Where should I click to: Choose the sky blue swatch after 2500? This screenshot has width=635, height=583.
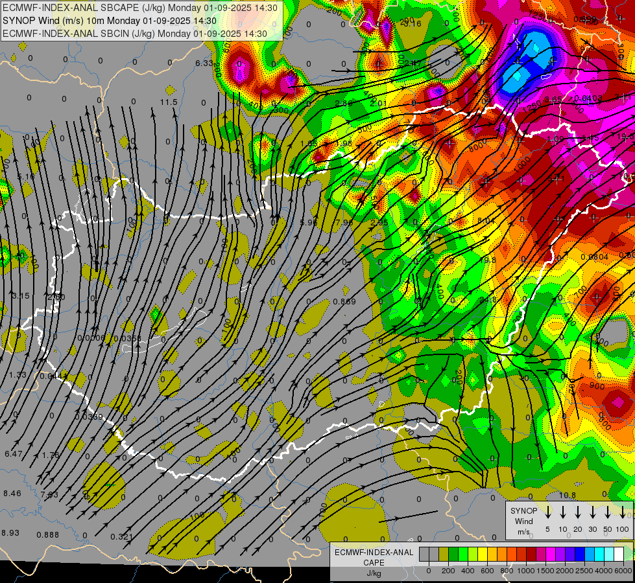point(590,554)
